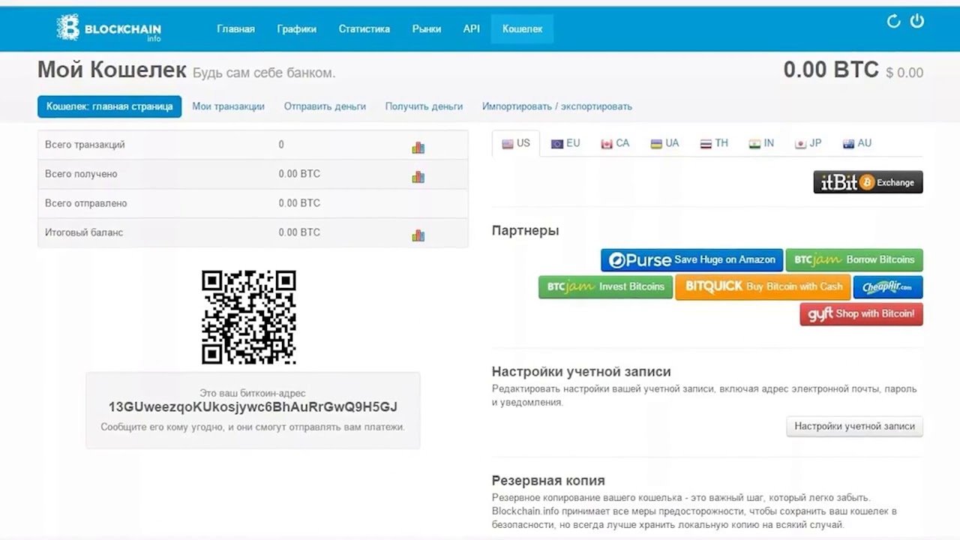The height and width of the screenshot is (540, 960).
Task: Select the CA country tab
Action: coord(615,143)
